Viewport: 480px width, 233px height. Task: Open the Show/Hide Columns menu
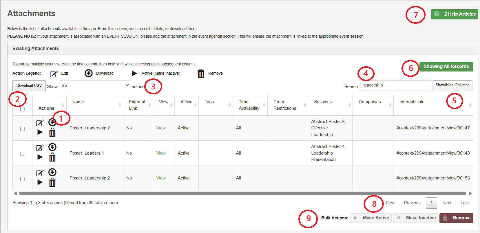452,85
